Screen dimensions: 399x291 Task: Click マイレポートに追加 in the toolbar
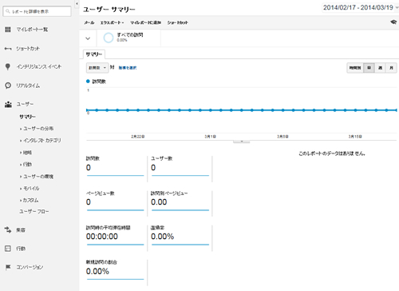(145, 22)
